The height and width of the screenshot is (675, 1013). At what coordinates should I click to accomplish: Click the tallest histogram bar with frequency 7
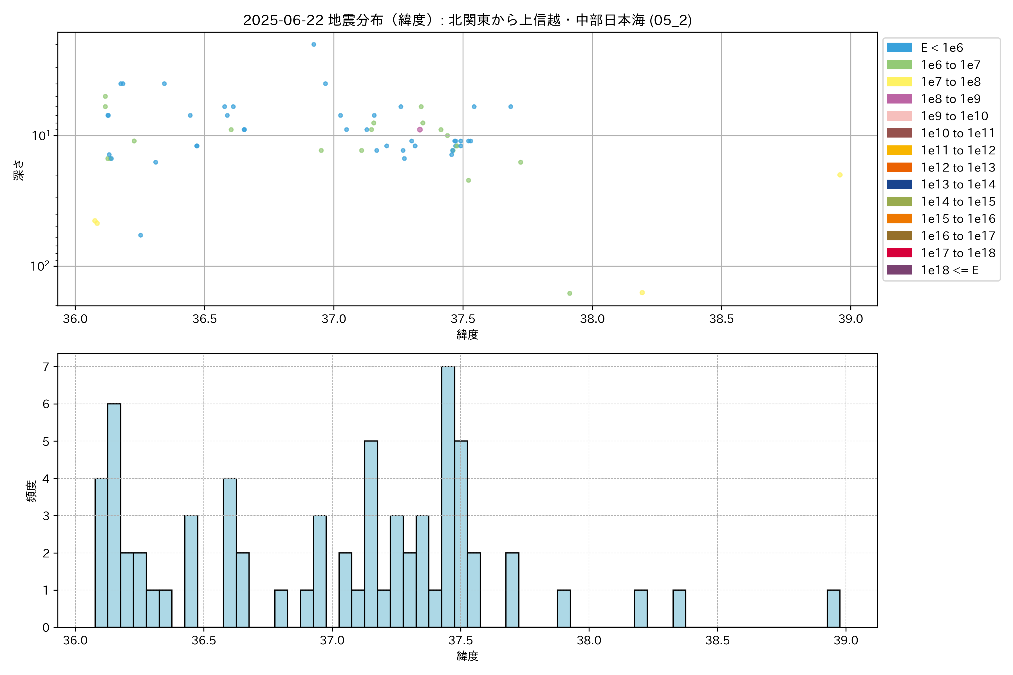(448, 496)
